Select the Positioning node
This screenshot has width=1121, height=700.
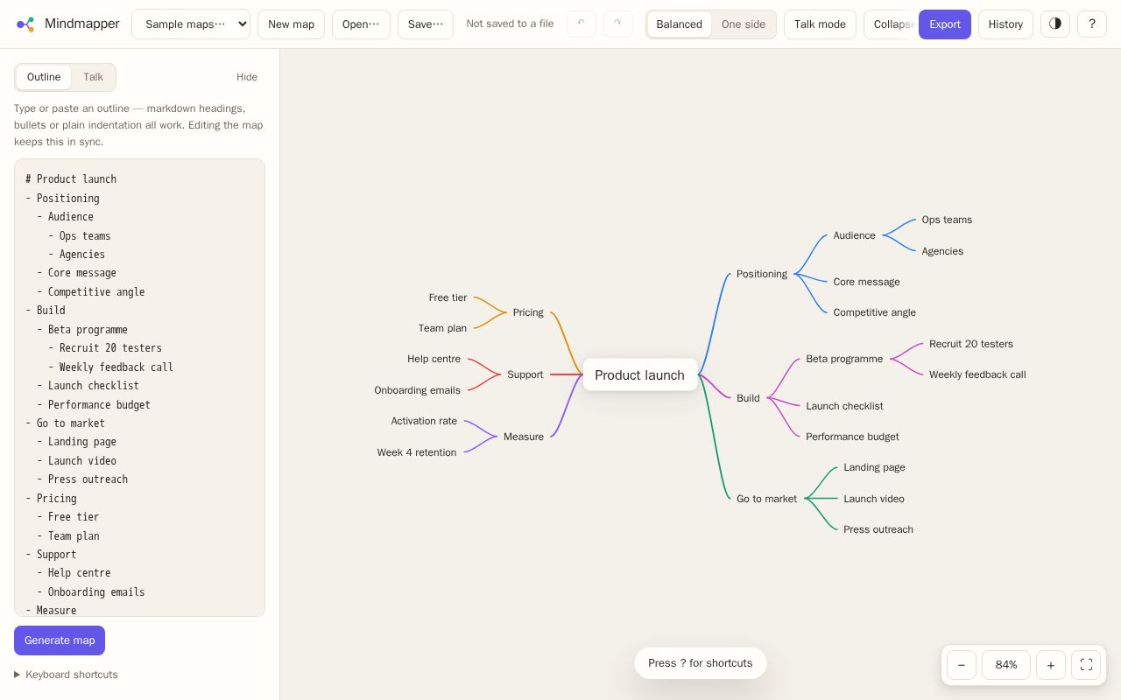point(762,274)
